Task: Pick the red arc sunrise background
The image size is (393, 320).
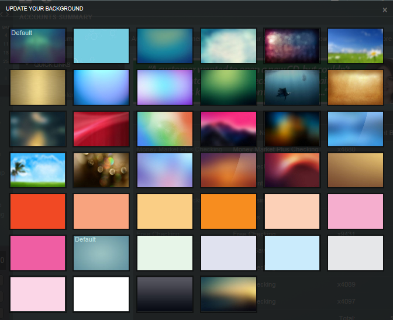Action: pos(292,170)
